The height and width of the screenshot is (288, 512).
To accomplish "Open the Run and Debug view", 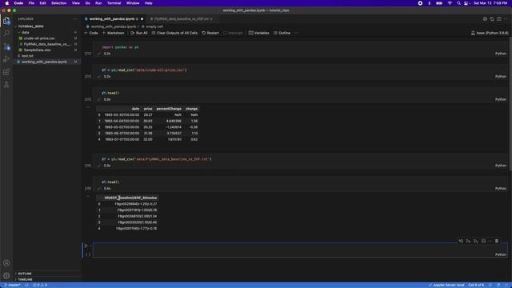I will click(6, 59).
